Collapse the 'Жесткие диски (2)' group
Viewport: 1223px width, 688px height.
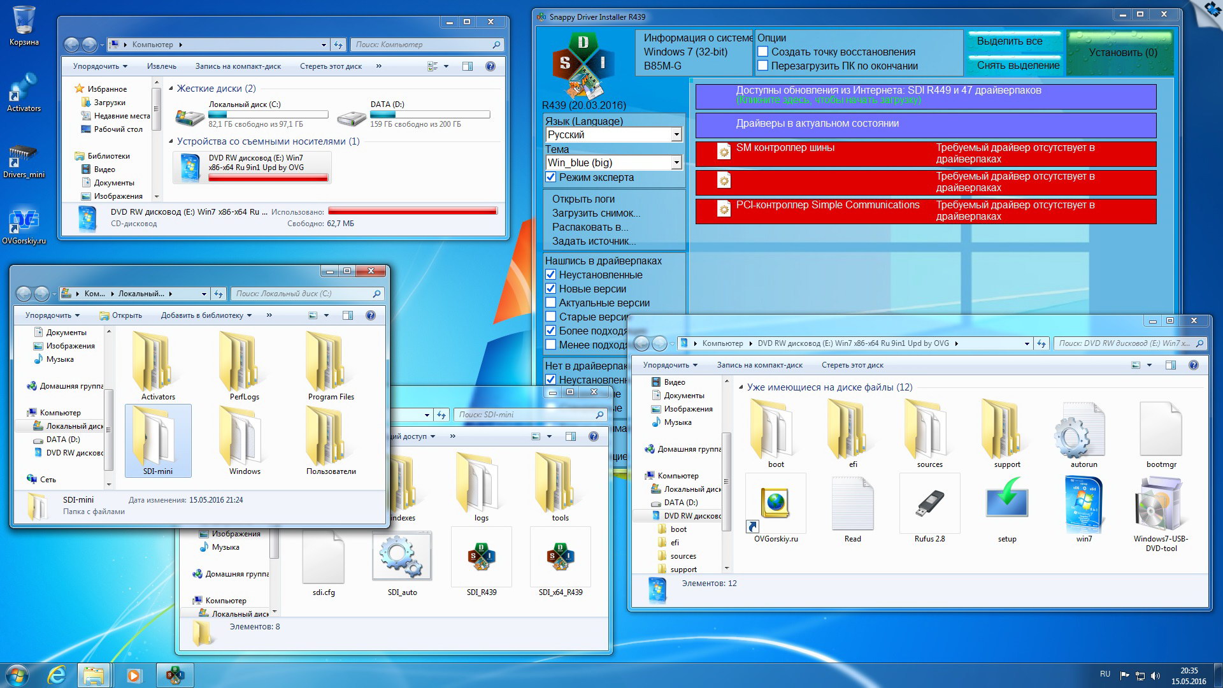point(171,89)
